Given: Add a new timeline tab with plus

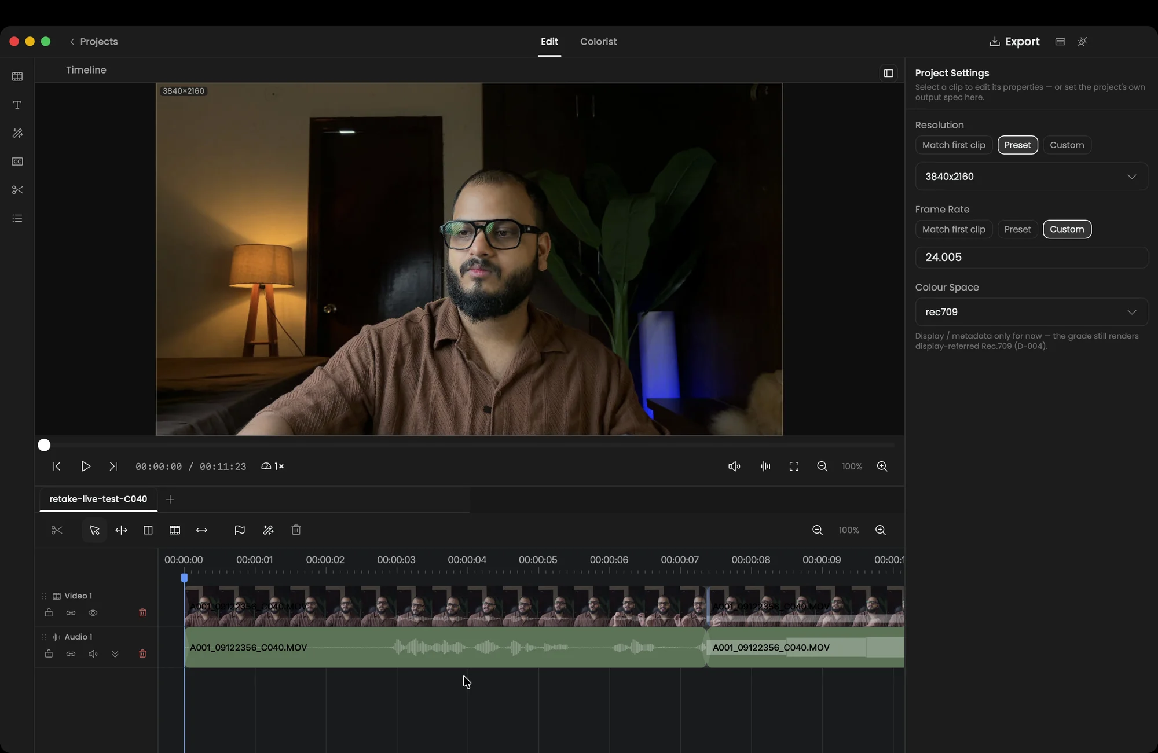Looking at the screenshot, I should coord(170,499).
